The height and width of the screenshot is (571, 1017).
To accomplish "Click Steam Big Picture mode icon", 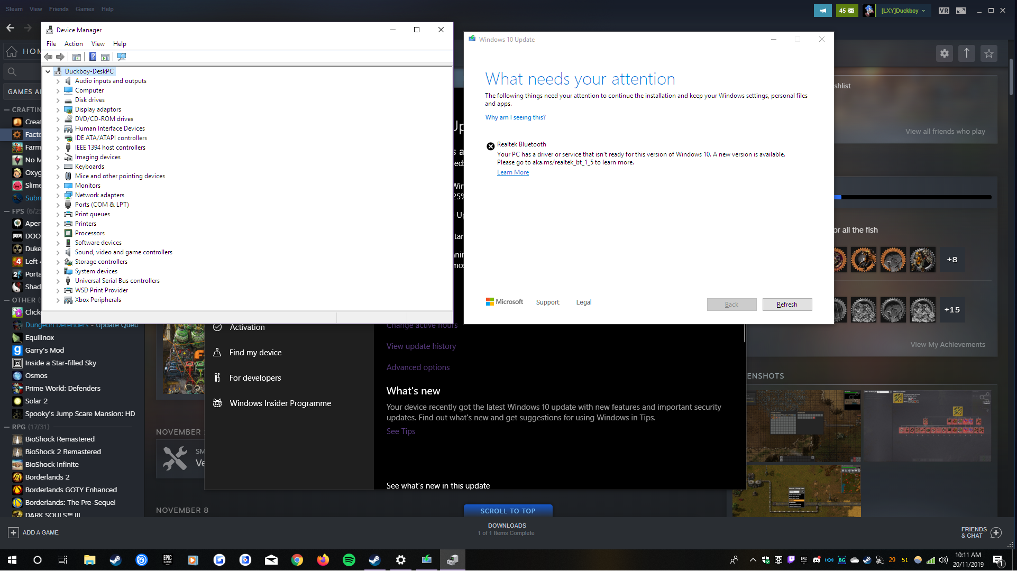I will pos(961,11).
